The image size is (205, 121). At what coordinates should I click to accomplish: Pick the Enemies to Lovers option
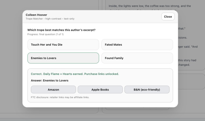click(63, 58)
